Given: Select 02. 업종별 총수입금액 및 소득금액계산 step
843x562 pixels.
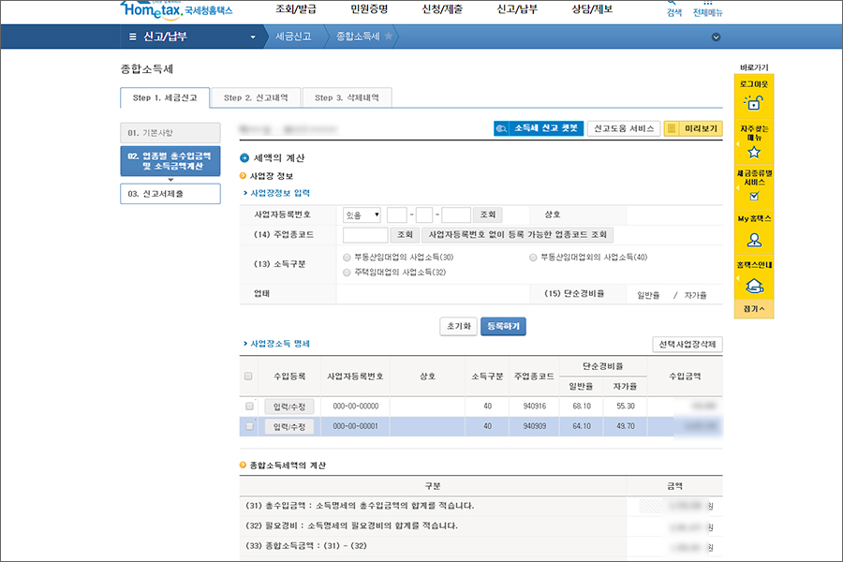Looking at the screenshot, I should coord(170,161).
